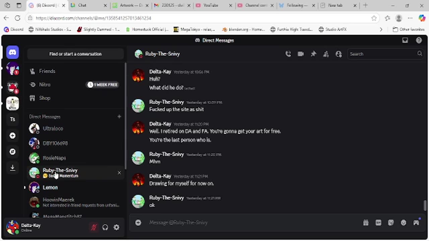Start a video call icon
The height and width of the screenshot is (241, 429).
pyautogui.click(x=301, y=54)
